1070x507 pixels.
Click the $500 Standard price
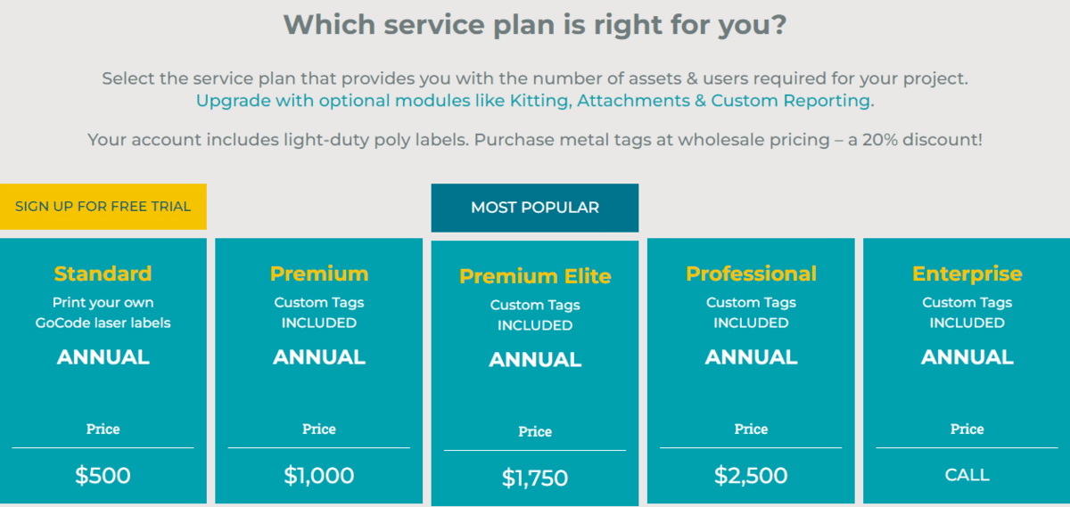103,476
